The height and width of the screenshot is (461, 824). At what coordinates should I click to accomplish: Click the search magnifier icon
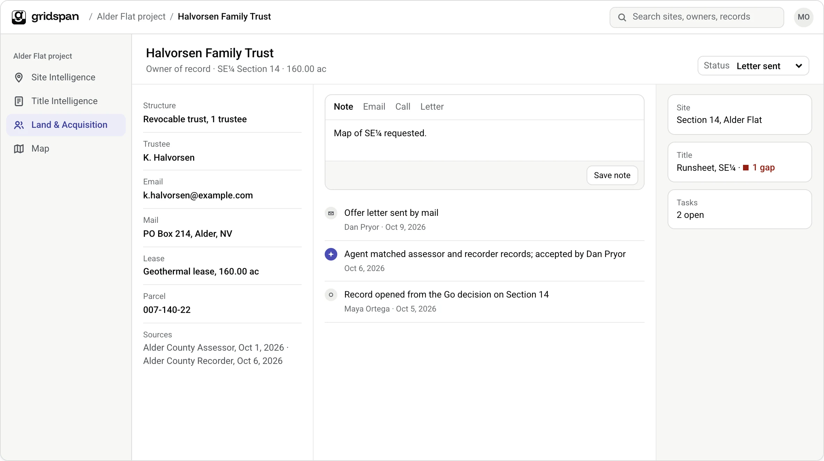point(622,17)
